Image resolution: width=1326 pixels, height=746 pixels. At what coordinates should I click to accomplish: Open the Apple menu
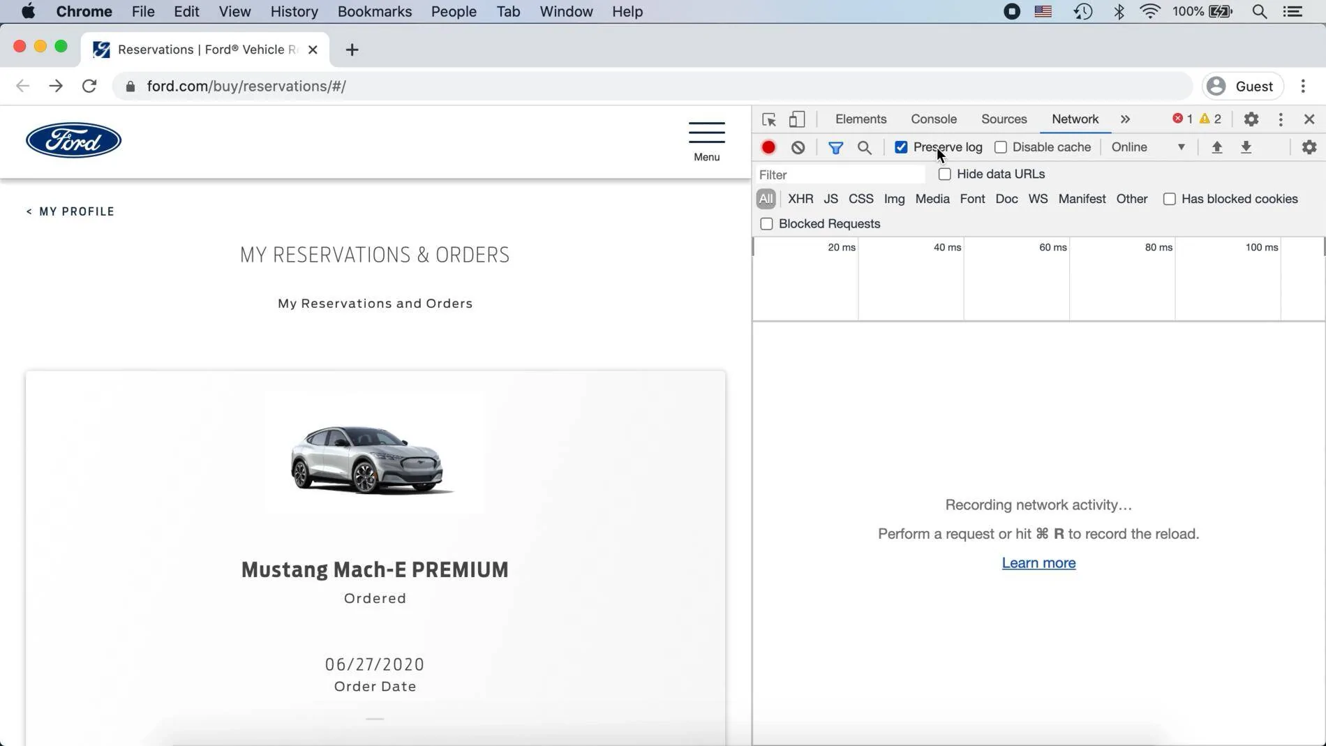coord(29,12)
